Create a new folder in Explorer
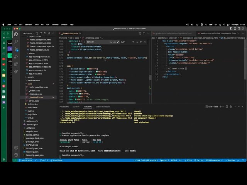This screenshot has height=185, width=247. [x=41, y=34]
